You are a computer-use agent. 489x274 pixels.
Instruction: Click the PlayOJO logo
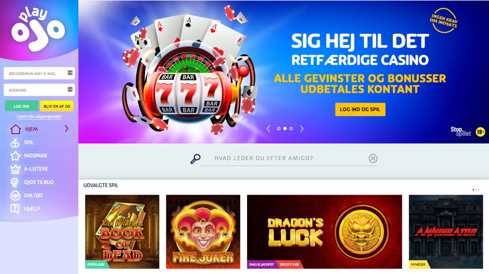coord(38,29)
